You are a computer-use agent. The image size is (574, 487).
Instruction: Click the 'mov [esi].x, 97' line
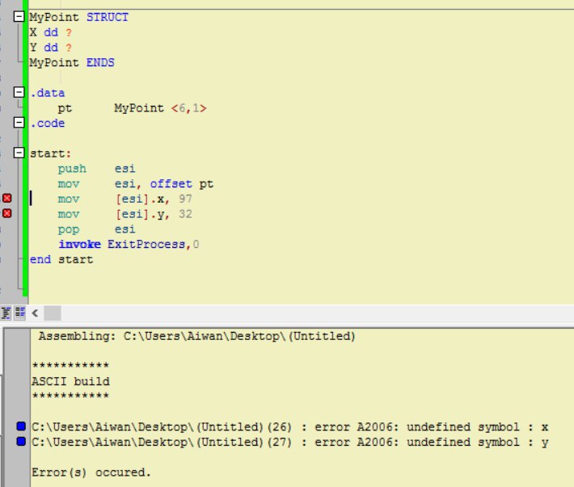coord(125,199)
